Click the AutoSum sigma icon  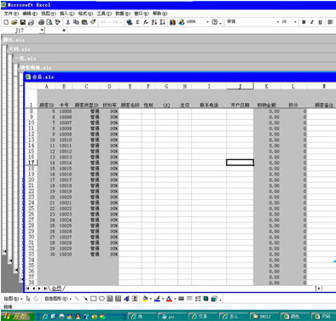point(137,22)
